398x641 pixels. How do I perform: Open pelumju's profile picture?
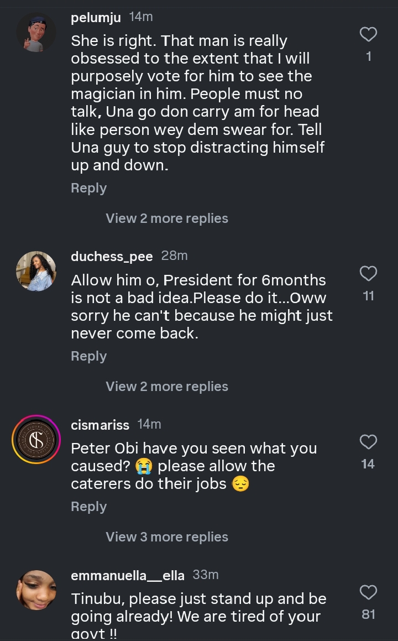(36, 33)
